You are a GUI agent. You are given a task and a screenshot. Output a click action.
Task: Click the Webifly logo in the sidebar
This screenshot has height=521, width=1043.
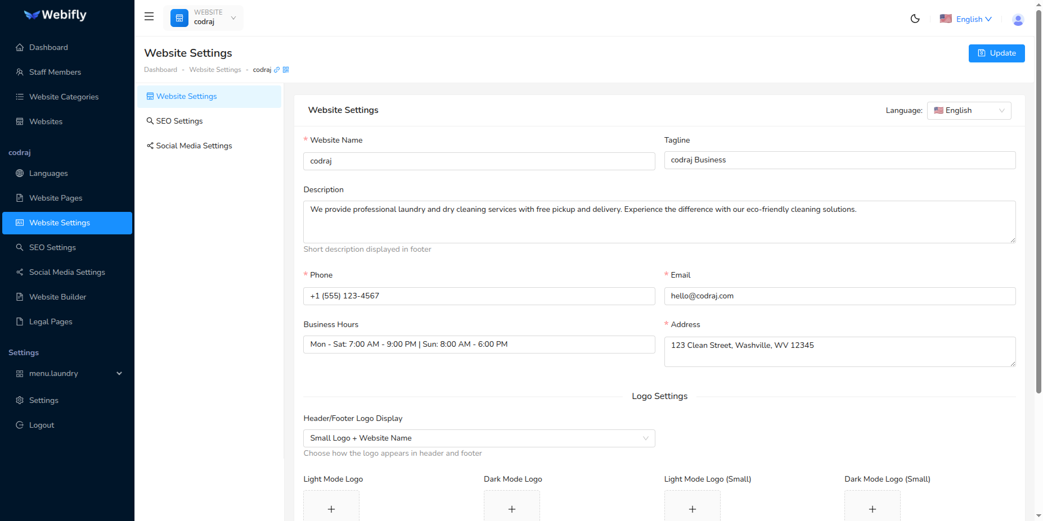click(x=55, y=15)
